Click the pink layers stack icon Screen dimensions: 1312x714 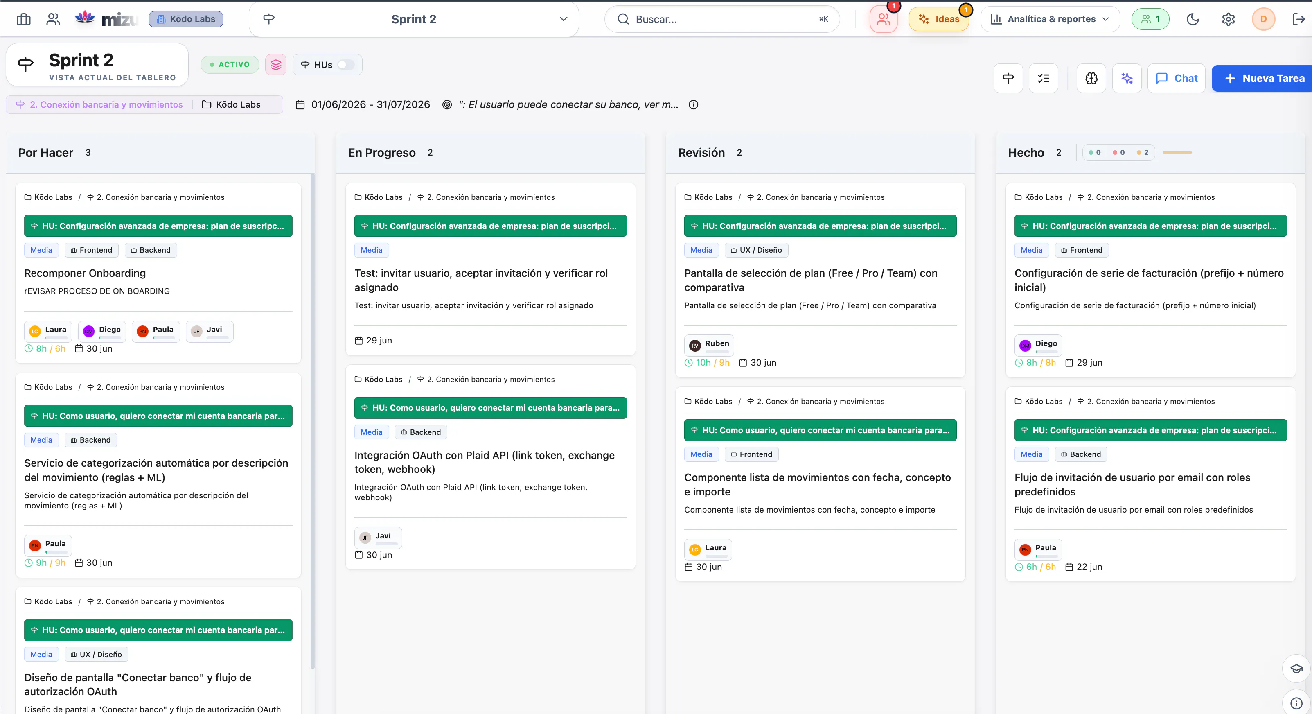coord(275,65)
